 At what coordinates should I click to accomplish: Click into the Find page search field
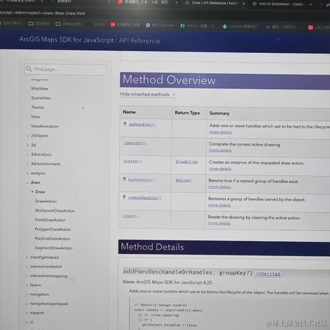(x=65, y=70)
